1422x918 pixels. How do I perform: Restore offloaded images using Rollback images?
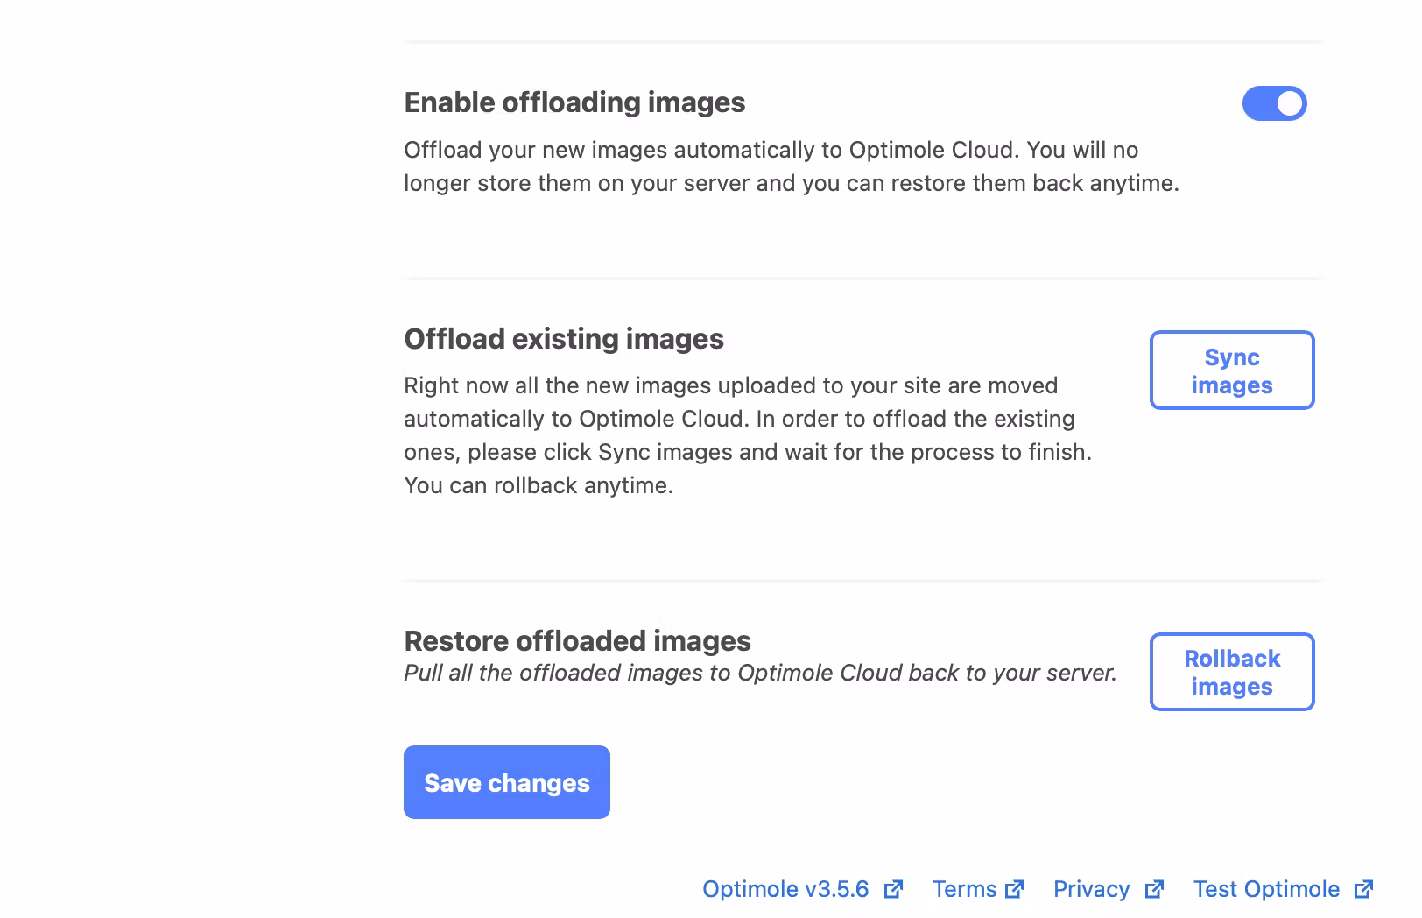[x=1231, y=672]
